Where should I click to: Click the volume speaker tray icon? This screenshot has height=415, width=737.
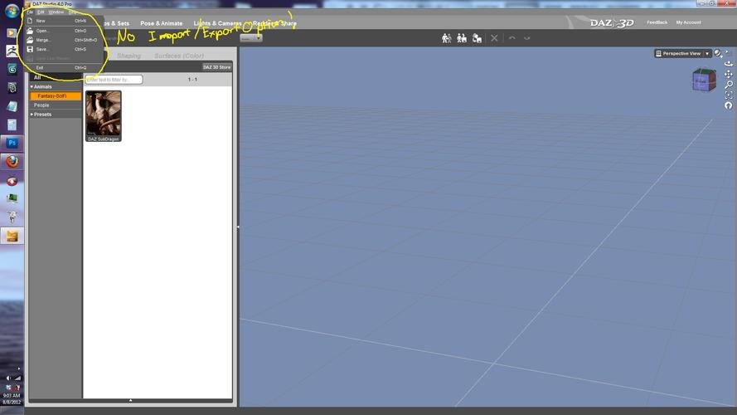(x=8, y=378)
